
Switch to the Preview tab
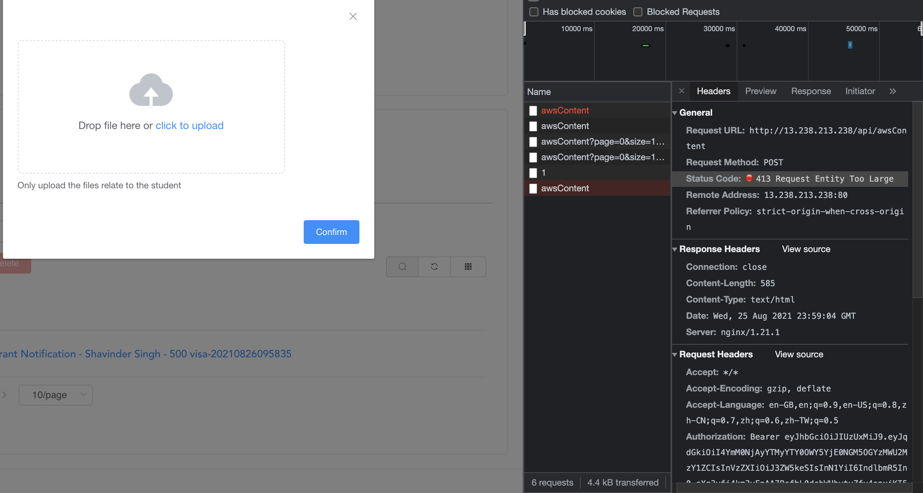[760, 91]
